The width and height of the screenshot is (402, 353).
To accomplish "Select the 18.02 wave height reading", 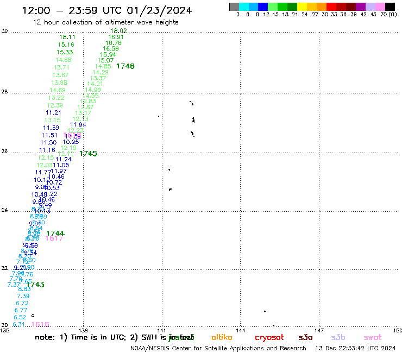I will [119, 31].
